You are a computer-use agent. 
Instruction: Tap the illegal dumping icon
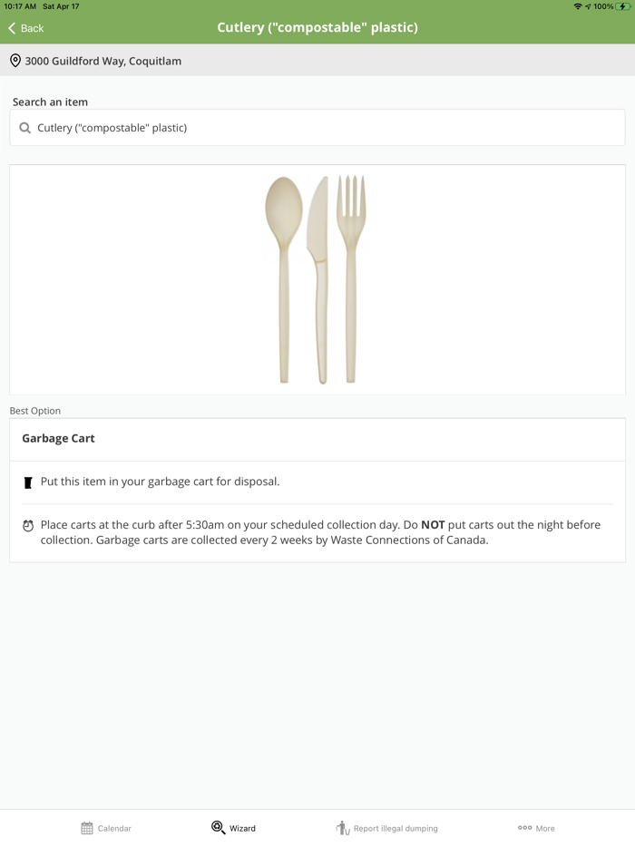[342, 828]
